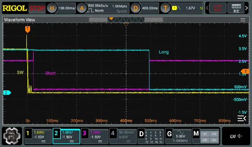Screen dimensions: 252x147
Task: Click the orange trigger level marker on right edge
Action: click(246, 71)
